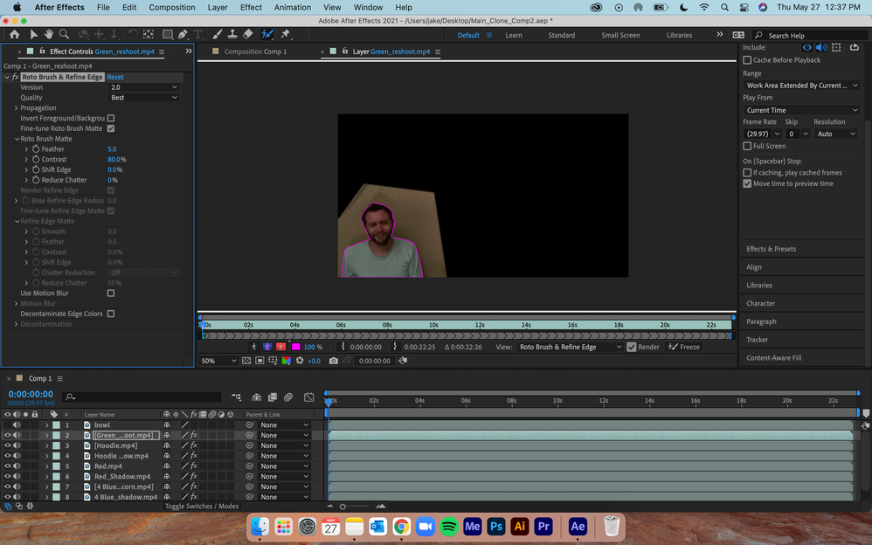Viewport: 872px width, 545px height.
Task: Select the Hand tool
Action: [48, 34]
